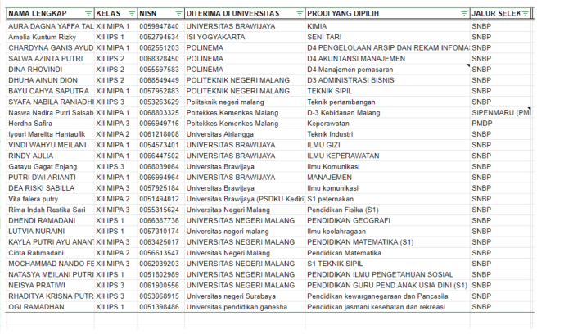This screenshot has width=573, height=334.
Task: Expand the PRODI YANG DIPILIH filter dropdown
Action: click(x=463, y=14)
